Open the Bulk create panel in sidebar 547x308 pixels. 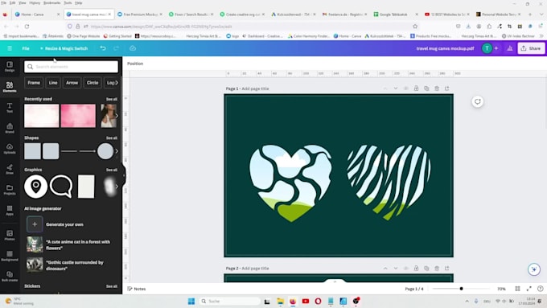click(x=10, y=277)
